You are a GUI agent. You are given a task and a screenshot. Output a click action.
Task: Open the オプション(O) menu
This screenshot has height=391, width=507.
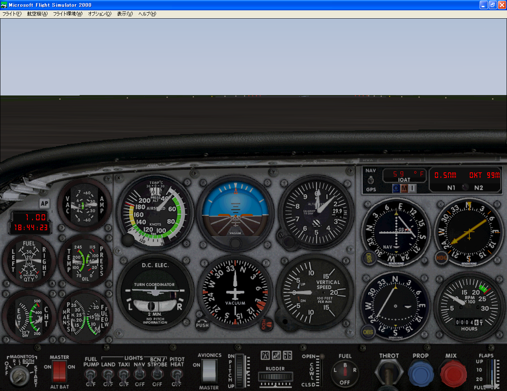coord(99,14)
